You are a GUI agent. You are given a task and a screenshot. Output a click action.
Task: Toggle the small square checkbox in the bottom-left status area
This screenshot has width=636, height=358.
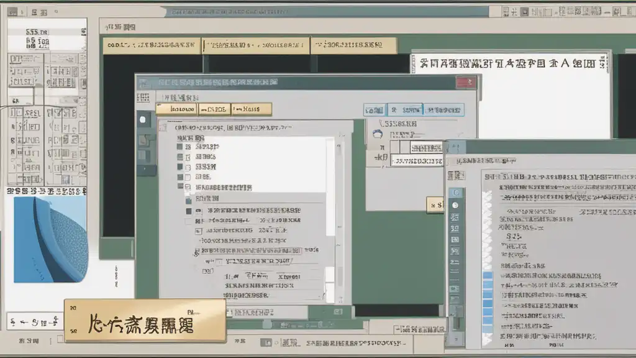[60, 339]
